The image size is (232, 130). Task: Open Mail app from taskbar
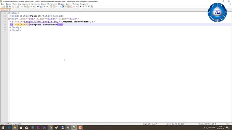coord(27,127)
